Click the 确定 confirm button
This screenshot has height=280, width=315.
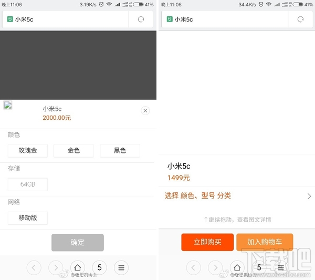(78, 242)
